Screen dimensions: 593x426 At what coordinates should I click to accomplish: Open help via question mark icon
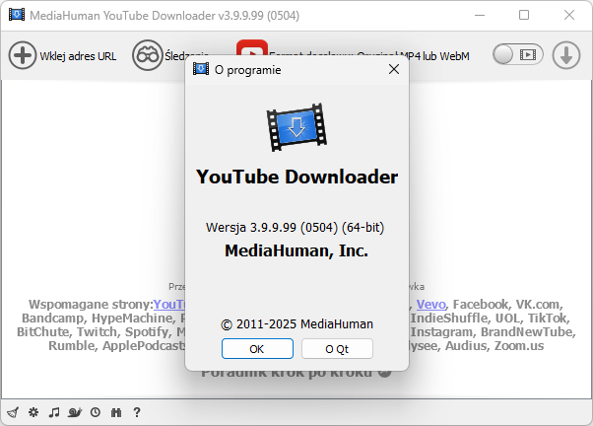tap(137, 412)
